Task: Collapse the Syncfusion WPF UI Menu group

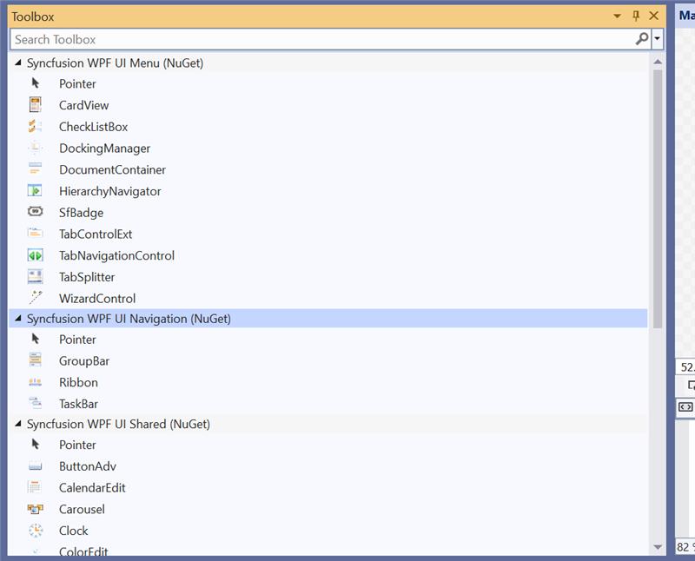Action: [18, 63]
